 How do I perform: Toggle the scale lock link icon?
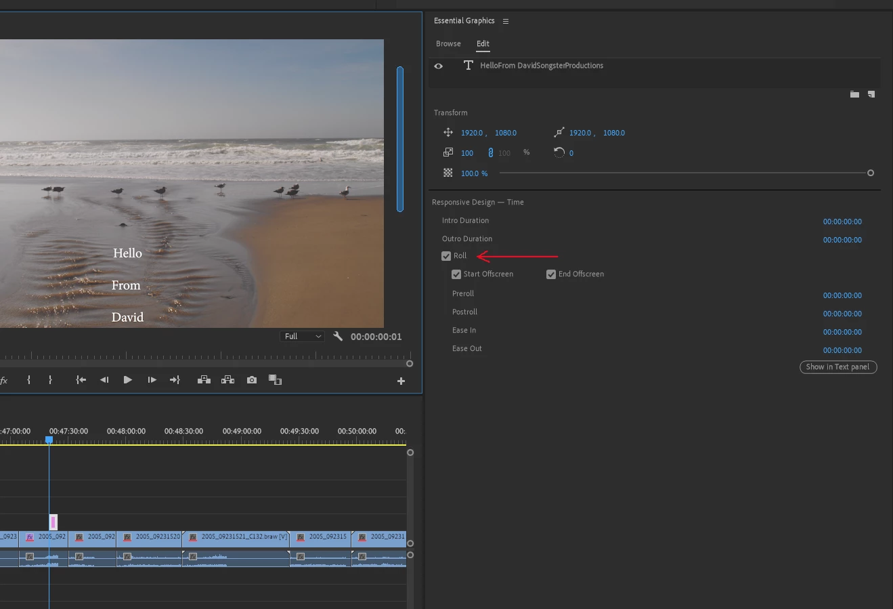coord(491,153)
